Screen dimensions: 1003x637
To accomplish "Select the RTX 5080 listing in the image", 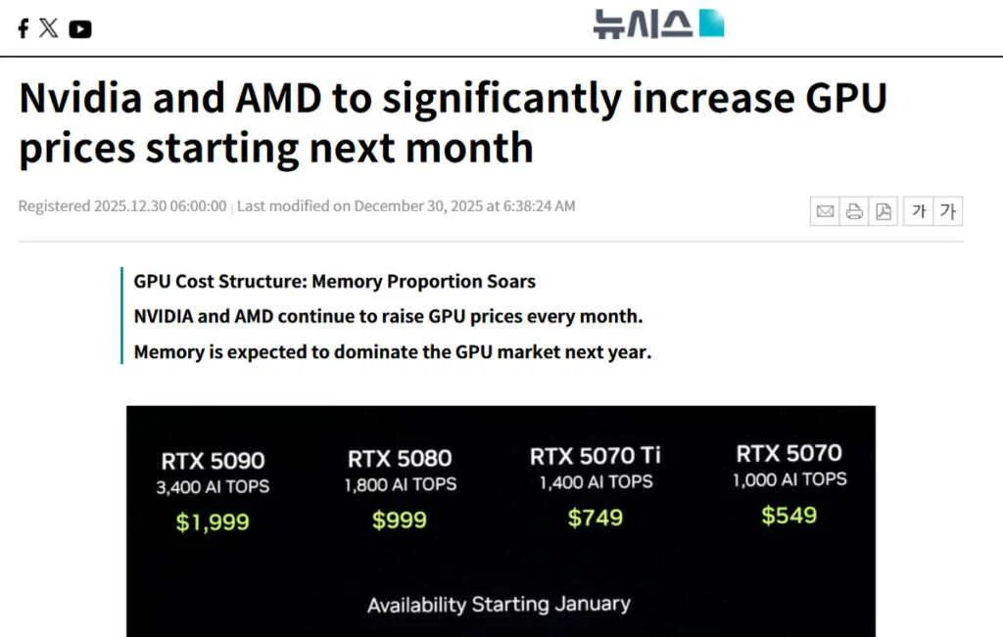I will click(399, 486).
